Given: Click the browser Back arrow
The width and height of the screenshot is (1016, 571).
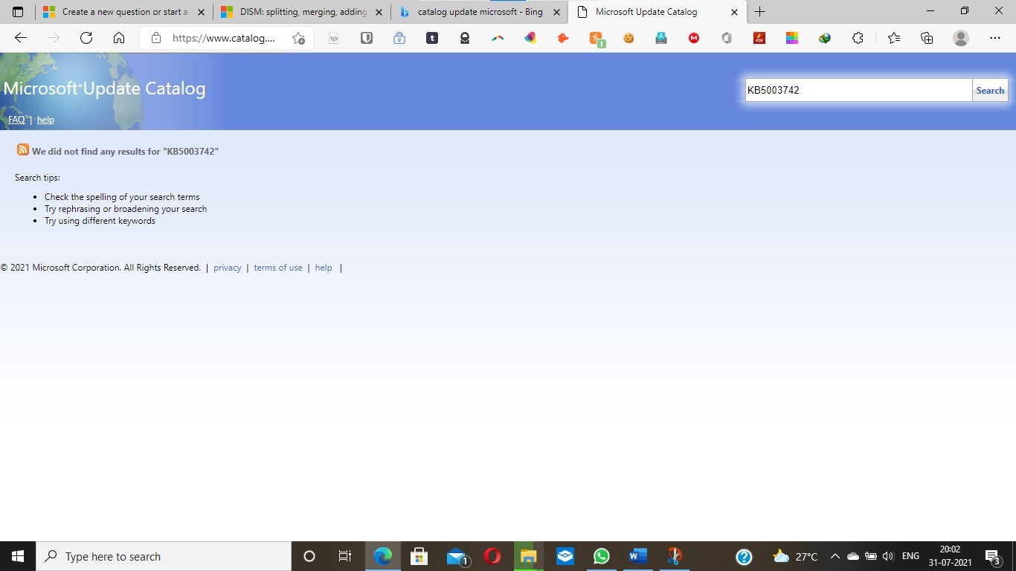Looking at the screenshot, I should point(21,38).
